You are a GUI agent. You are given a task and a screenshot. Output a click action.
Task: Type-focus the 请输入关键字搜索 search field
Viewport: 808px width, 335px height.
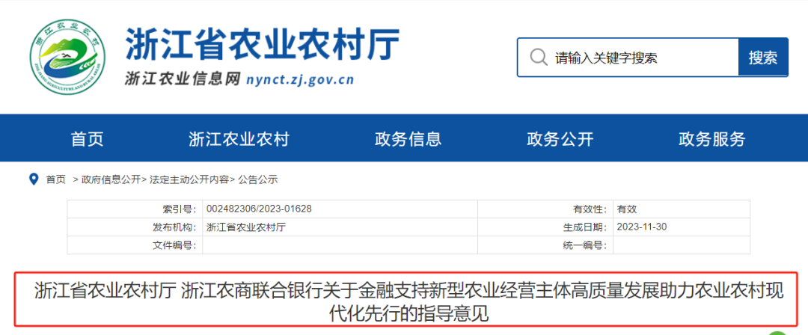[x=636, y=58]
